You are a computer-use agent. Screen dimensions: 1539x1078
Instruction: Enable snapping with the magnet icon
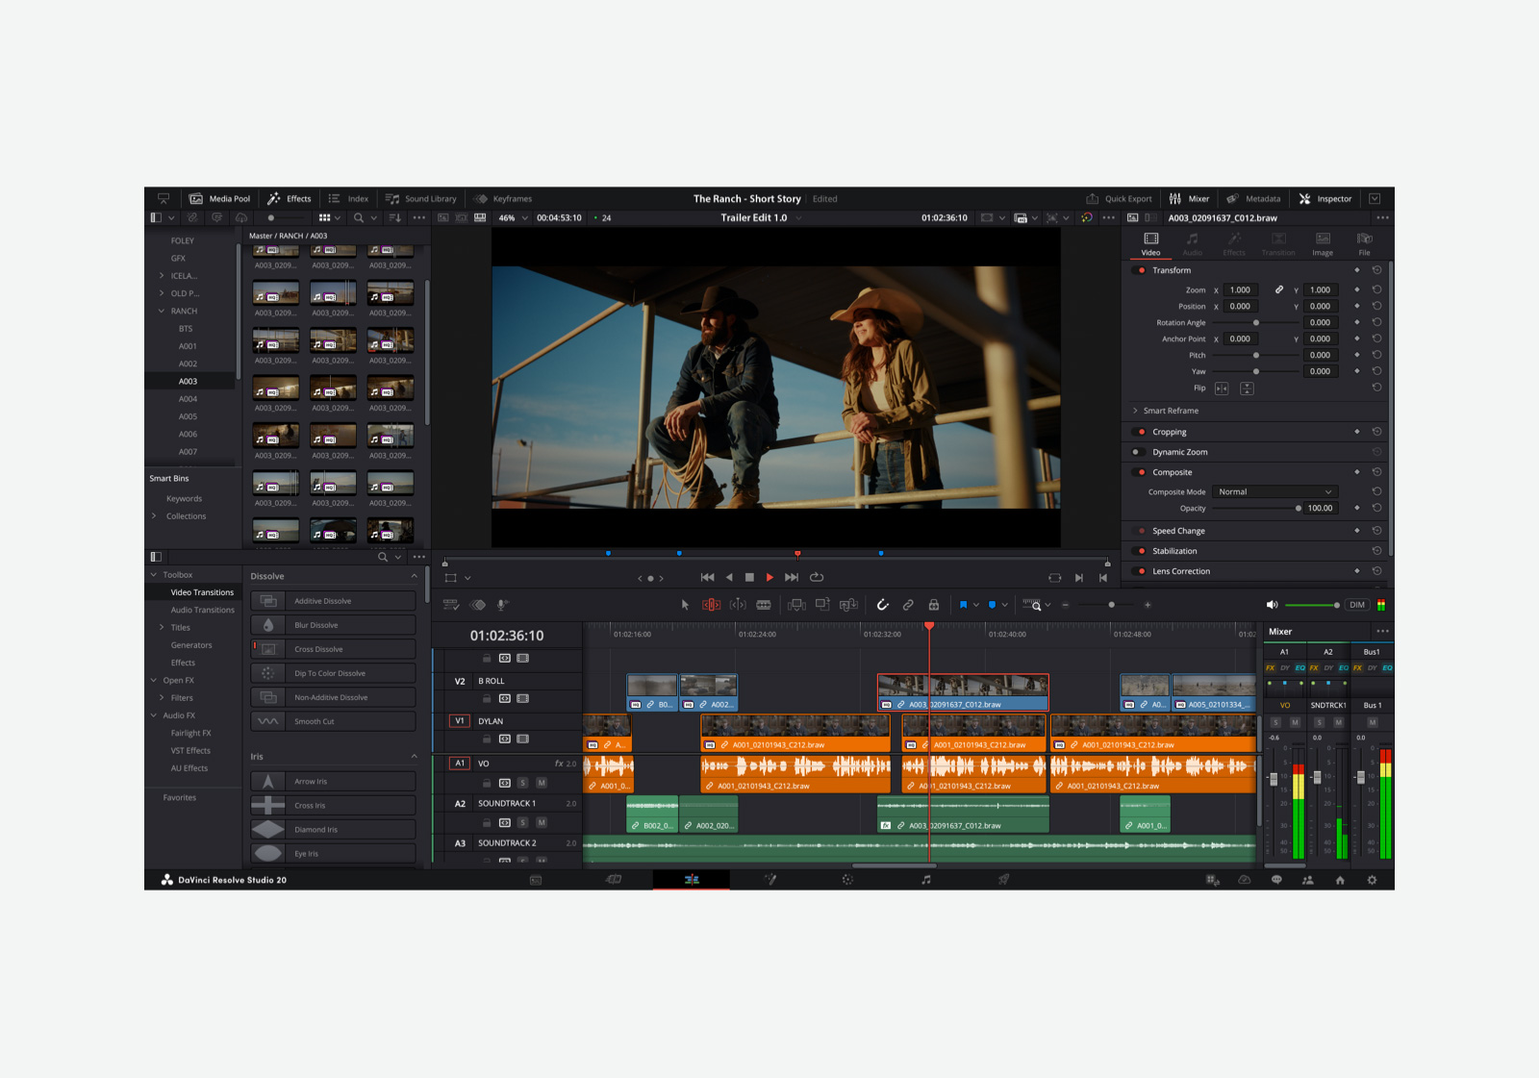pos(884,605)
